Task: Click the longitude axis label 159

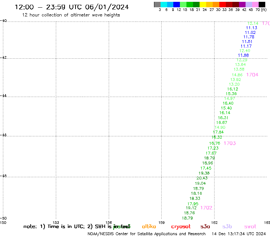Action: point(162,223)
